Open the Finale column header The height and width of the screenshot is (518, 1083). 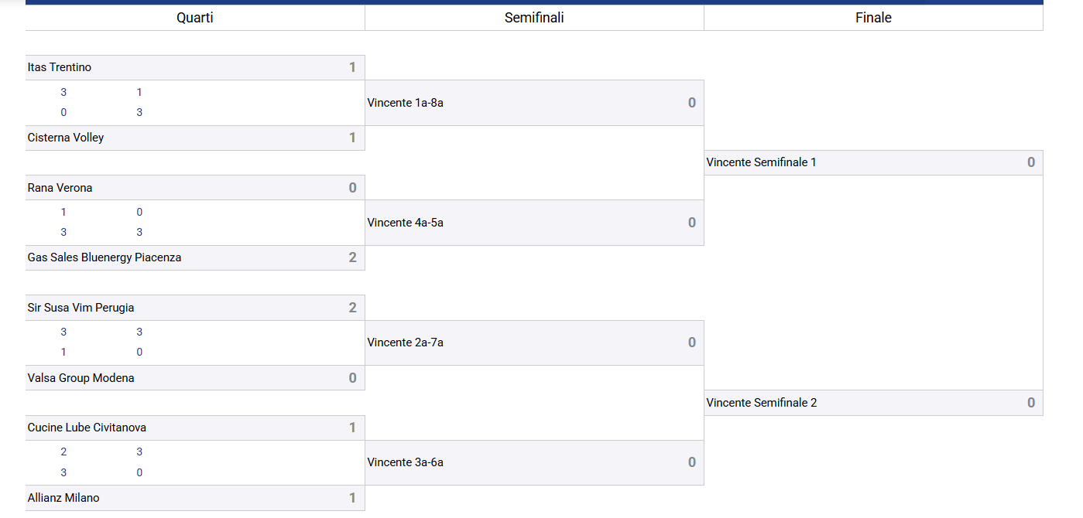point(873,18)
